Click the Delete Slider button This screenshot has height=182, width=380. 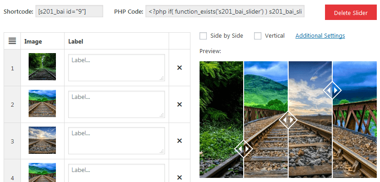(x=350, y=13)
